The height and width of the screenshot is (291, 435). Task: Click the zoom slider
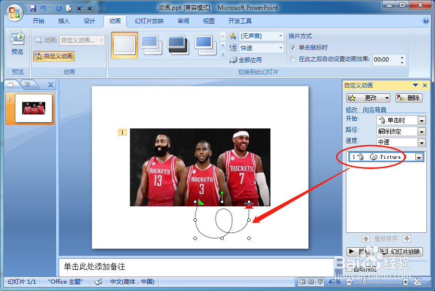click(365, 282)
